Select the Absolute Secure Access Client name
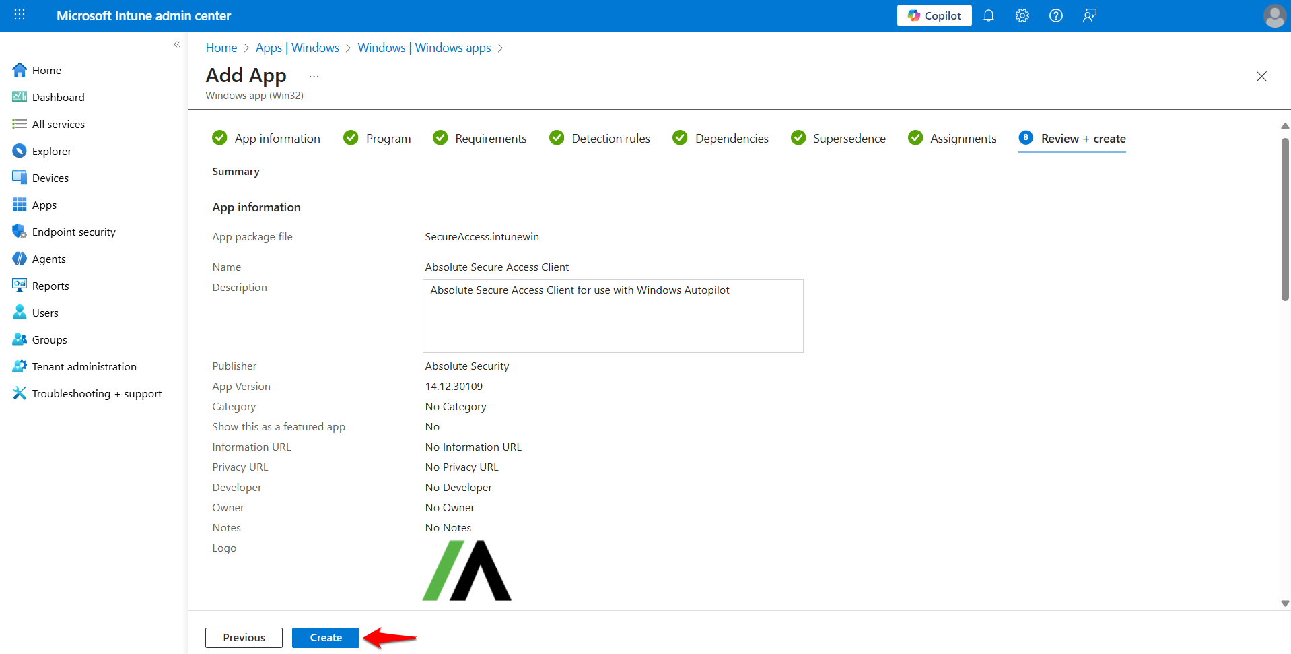 coord(497,267)
